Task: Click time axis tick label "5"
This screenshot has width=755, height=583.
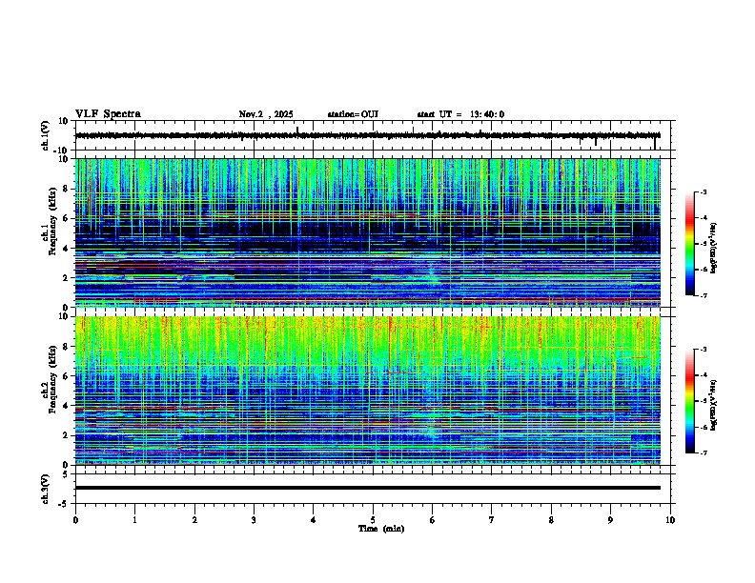Action: coord(373,520)
